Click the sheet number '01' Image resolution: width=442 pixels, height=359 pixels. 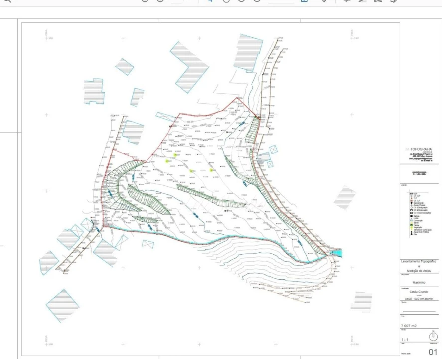click(433, 351)
